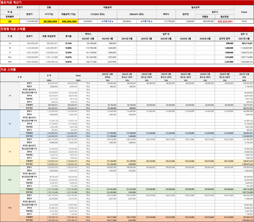Select 확장비 label in the 49 group
Image resolution: width=254 pixels, height=222 pixels.
29,87
